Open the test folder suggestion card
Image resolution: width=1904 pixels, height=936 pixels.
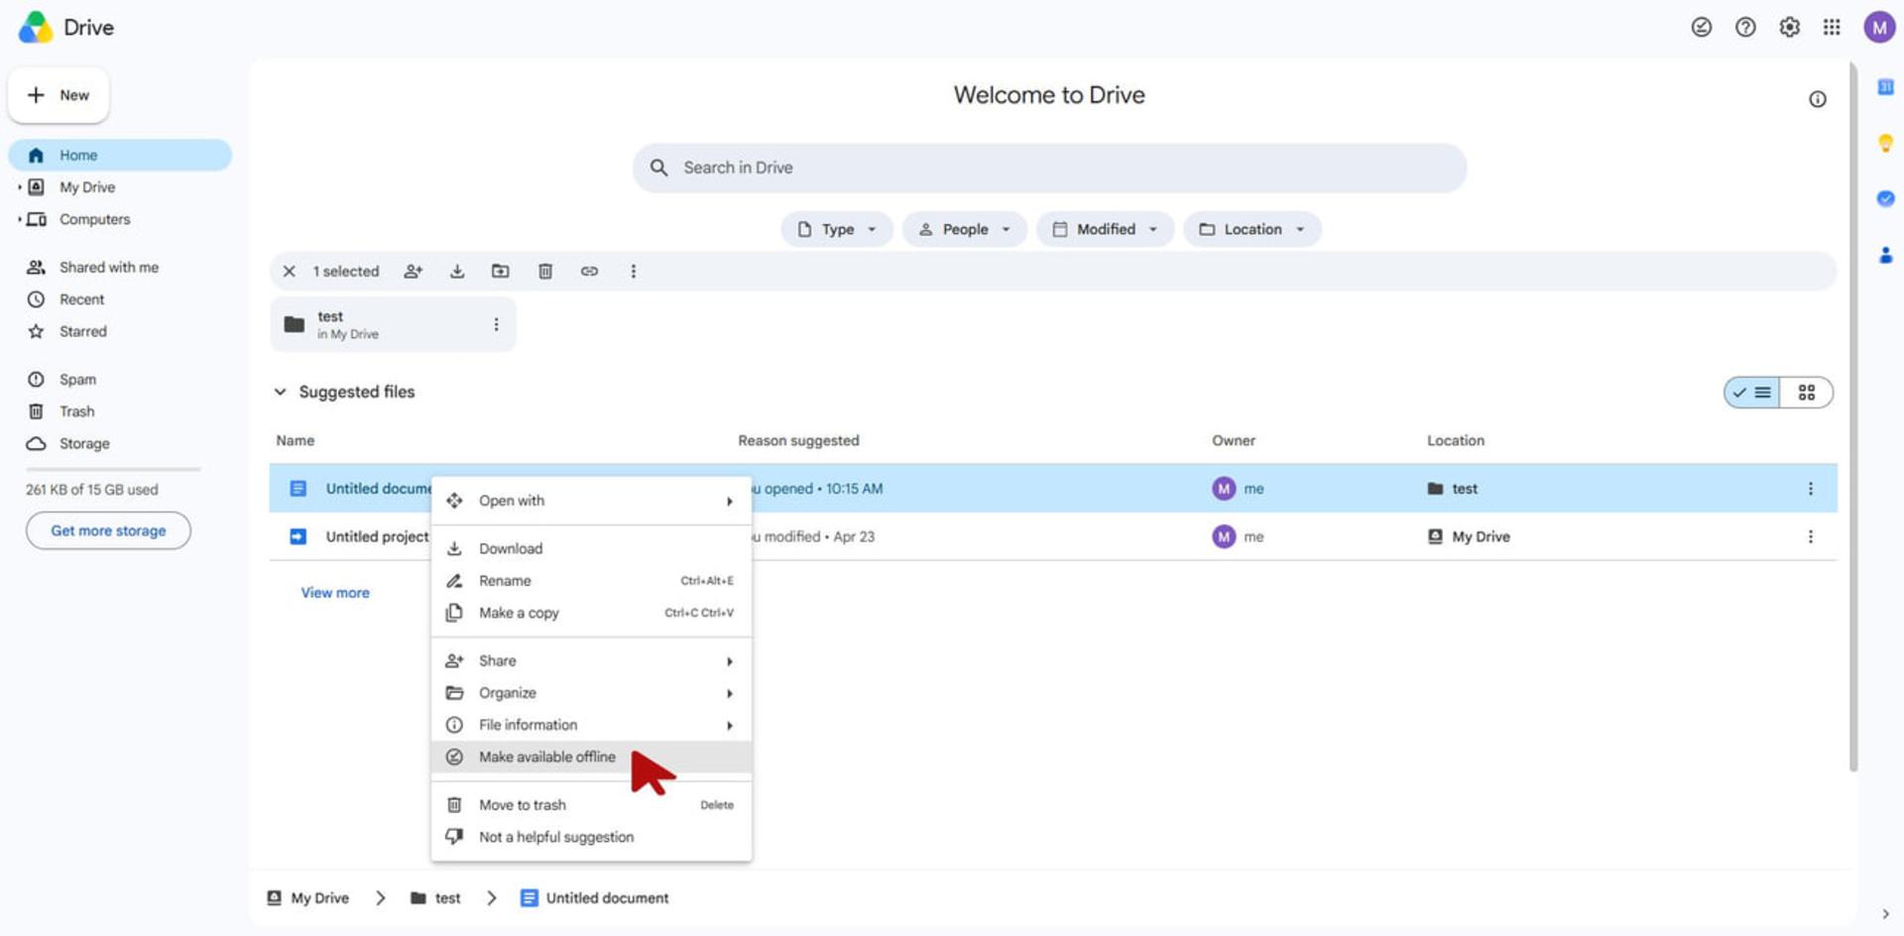coord(393,324)
